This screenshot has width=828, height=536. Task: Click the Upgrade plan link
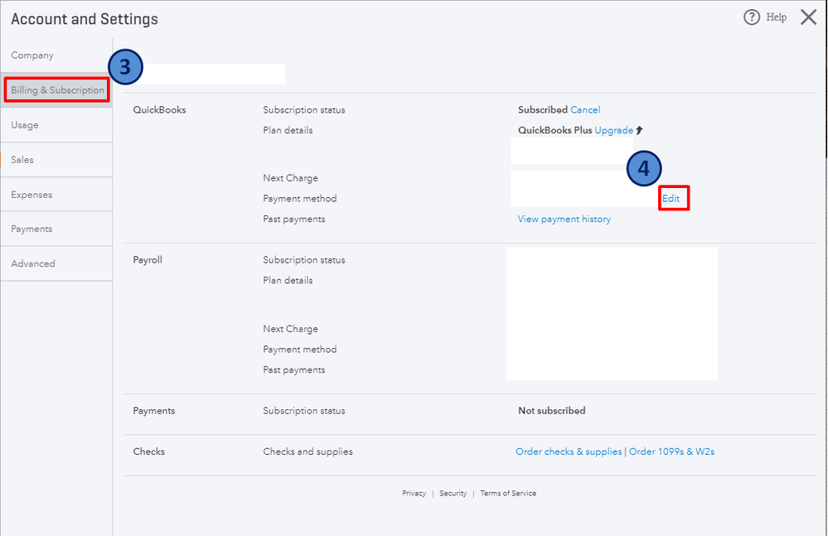click(613, 131)
